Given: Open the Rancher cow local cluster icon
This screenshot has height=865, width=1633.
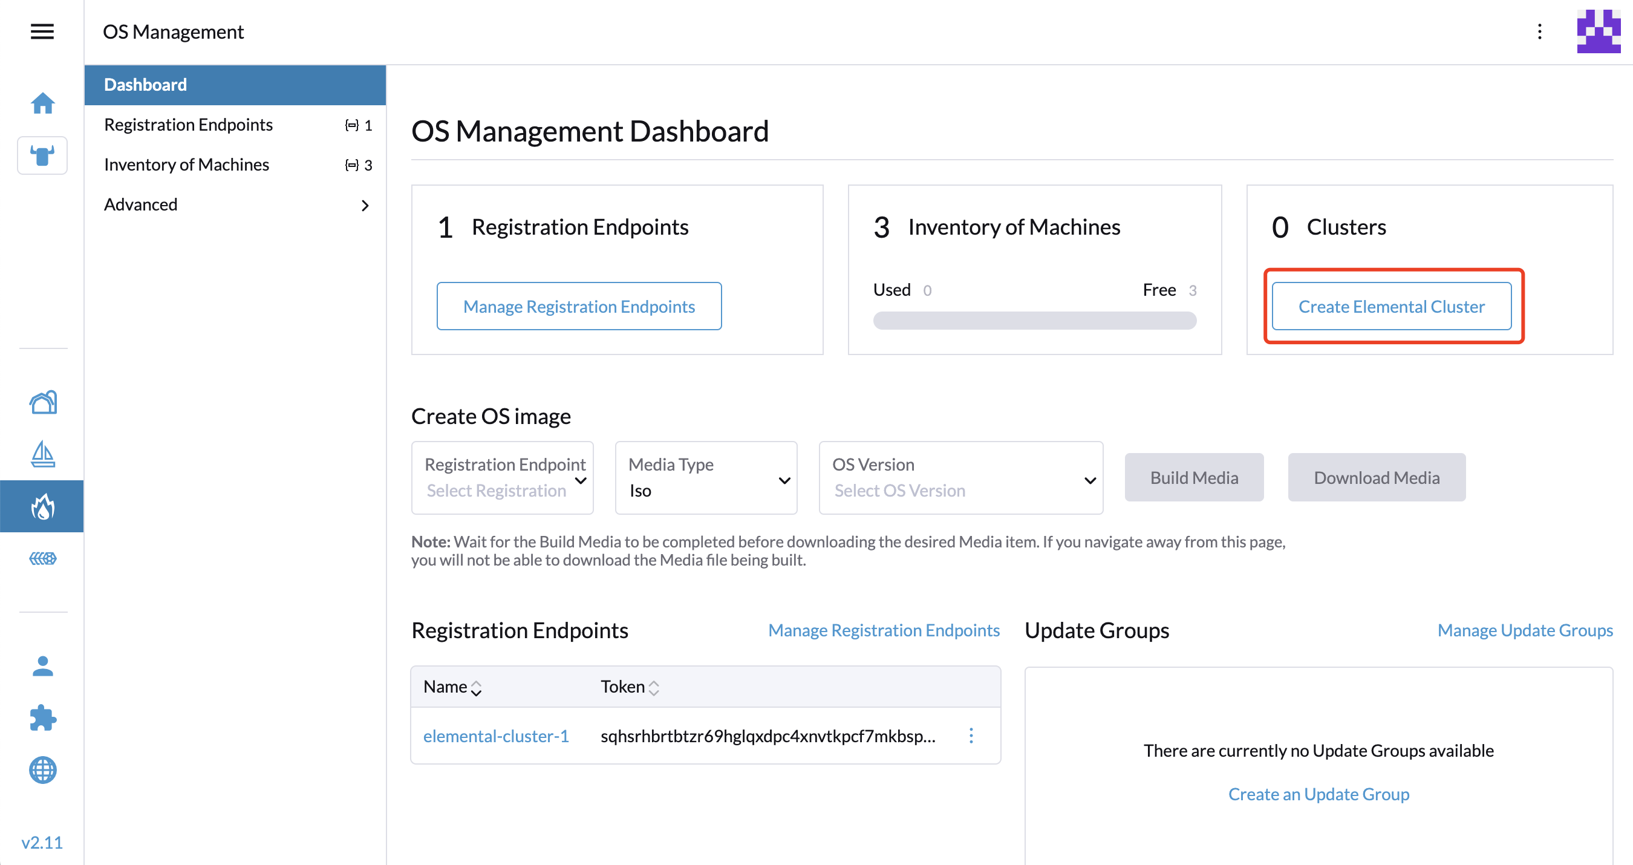Looking at the screenshot, I should (42, 155).
